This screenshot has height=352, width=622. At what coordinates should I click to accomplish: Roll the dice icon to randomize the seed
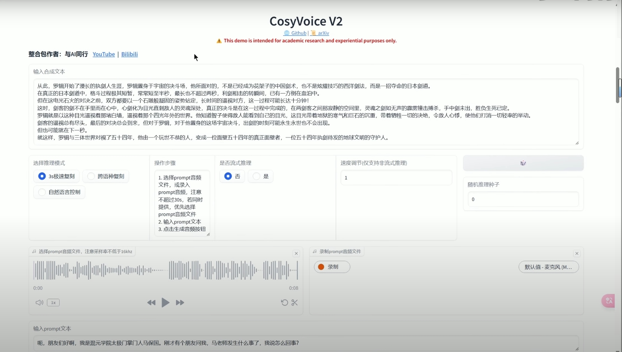523,163
